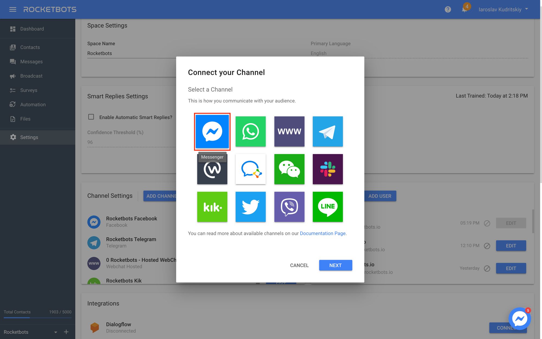Screen dimensions: 542x339
Task: Select the Messenger channel icon
Action: (212, 131)
